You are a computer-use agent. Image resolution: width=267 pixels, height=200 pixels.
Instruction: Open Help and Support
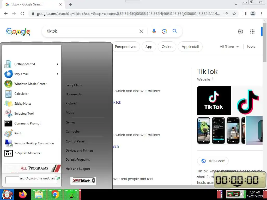(78, 169)
